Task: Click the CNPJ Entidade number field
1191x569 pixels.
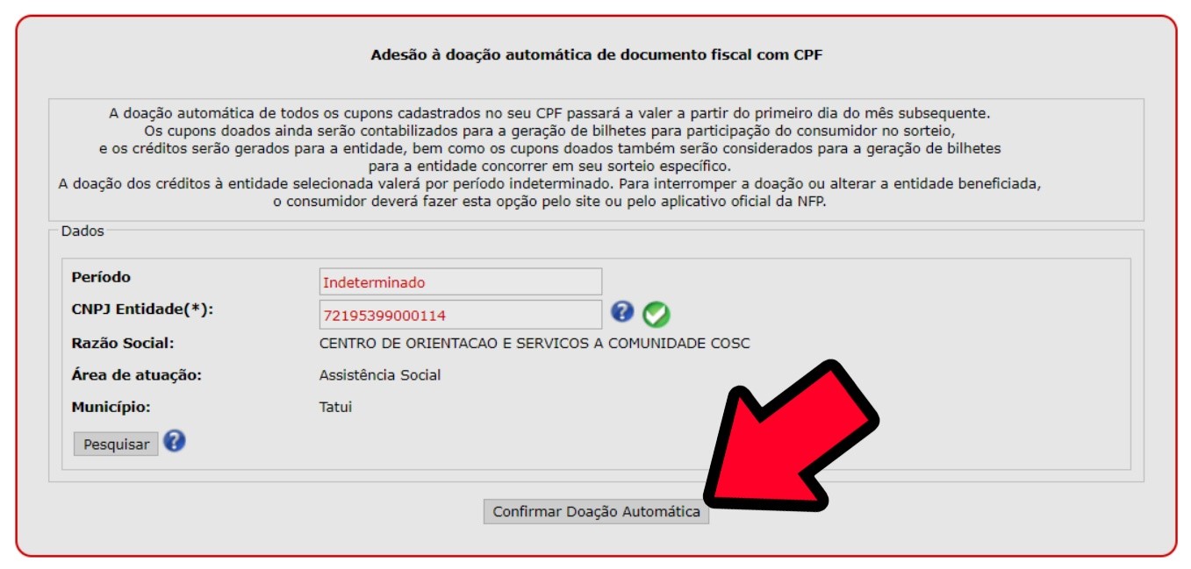Action: (461, 315)
